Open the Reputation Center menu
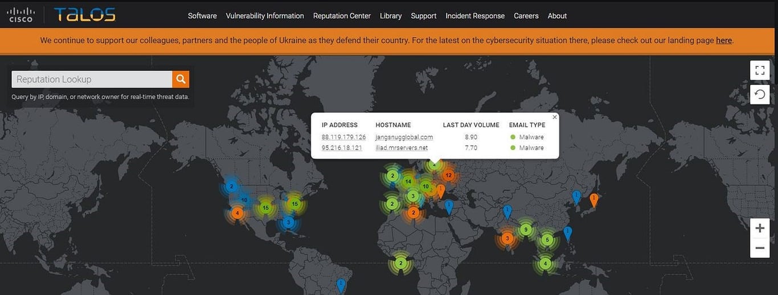The image size is (778, 295). 342,16
